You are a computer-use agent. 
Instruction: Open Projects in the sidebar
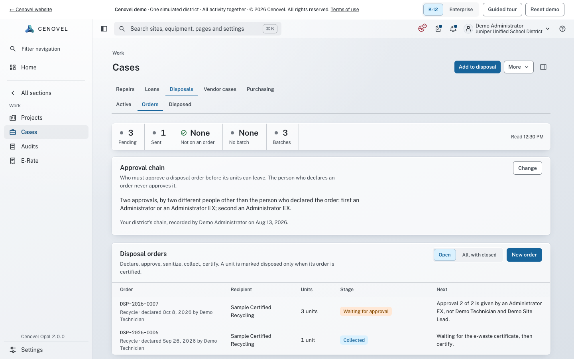46,118
